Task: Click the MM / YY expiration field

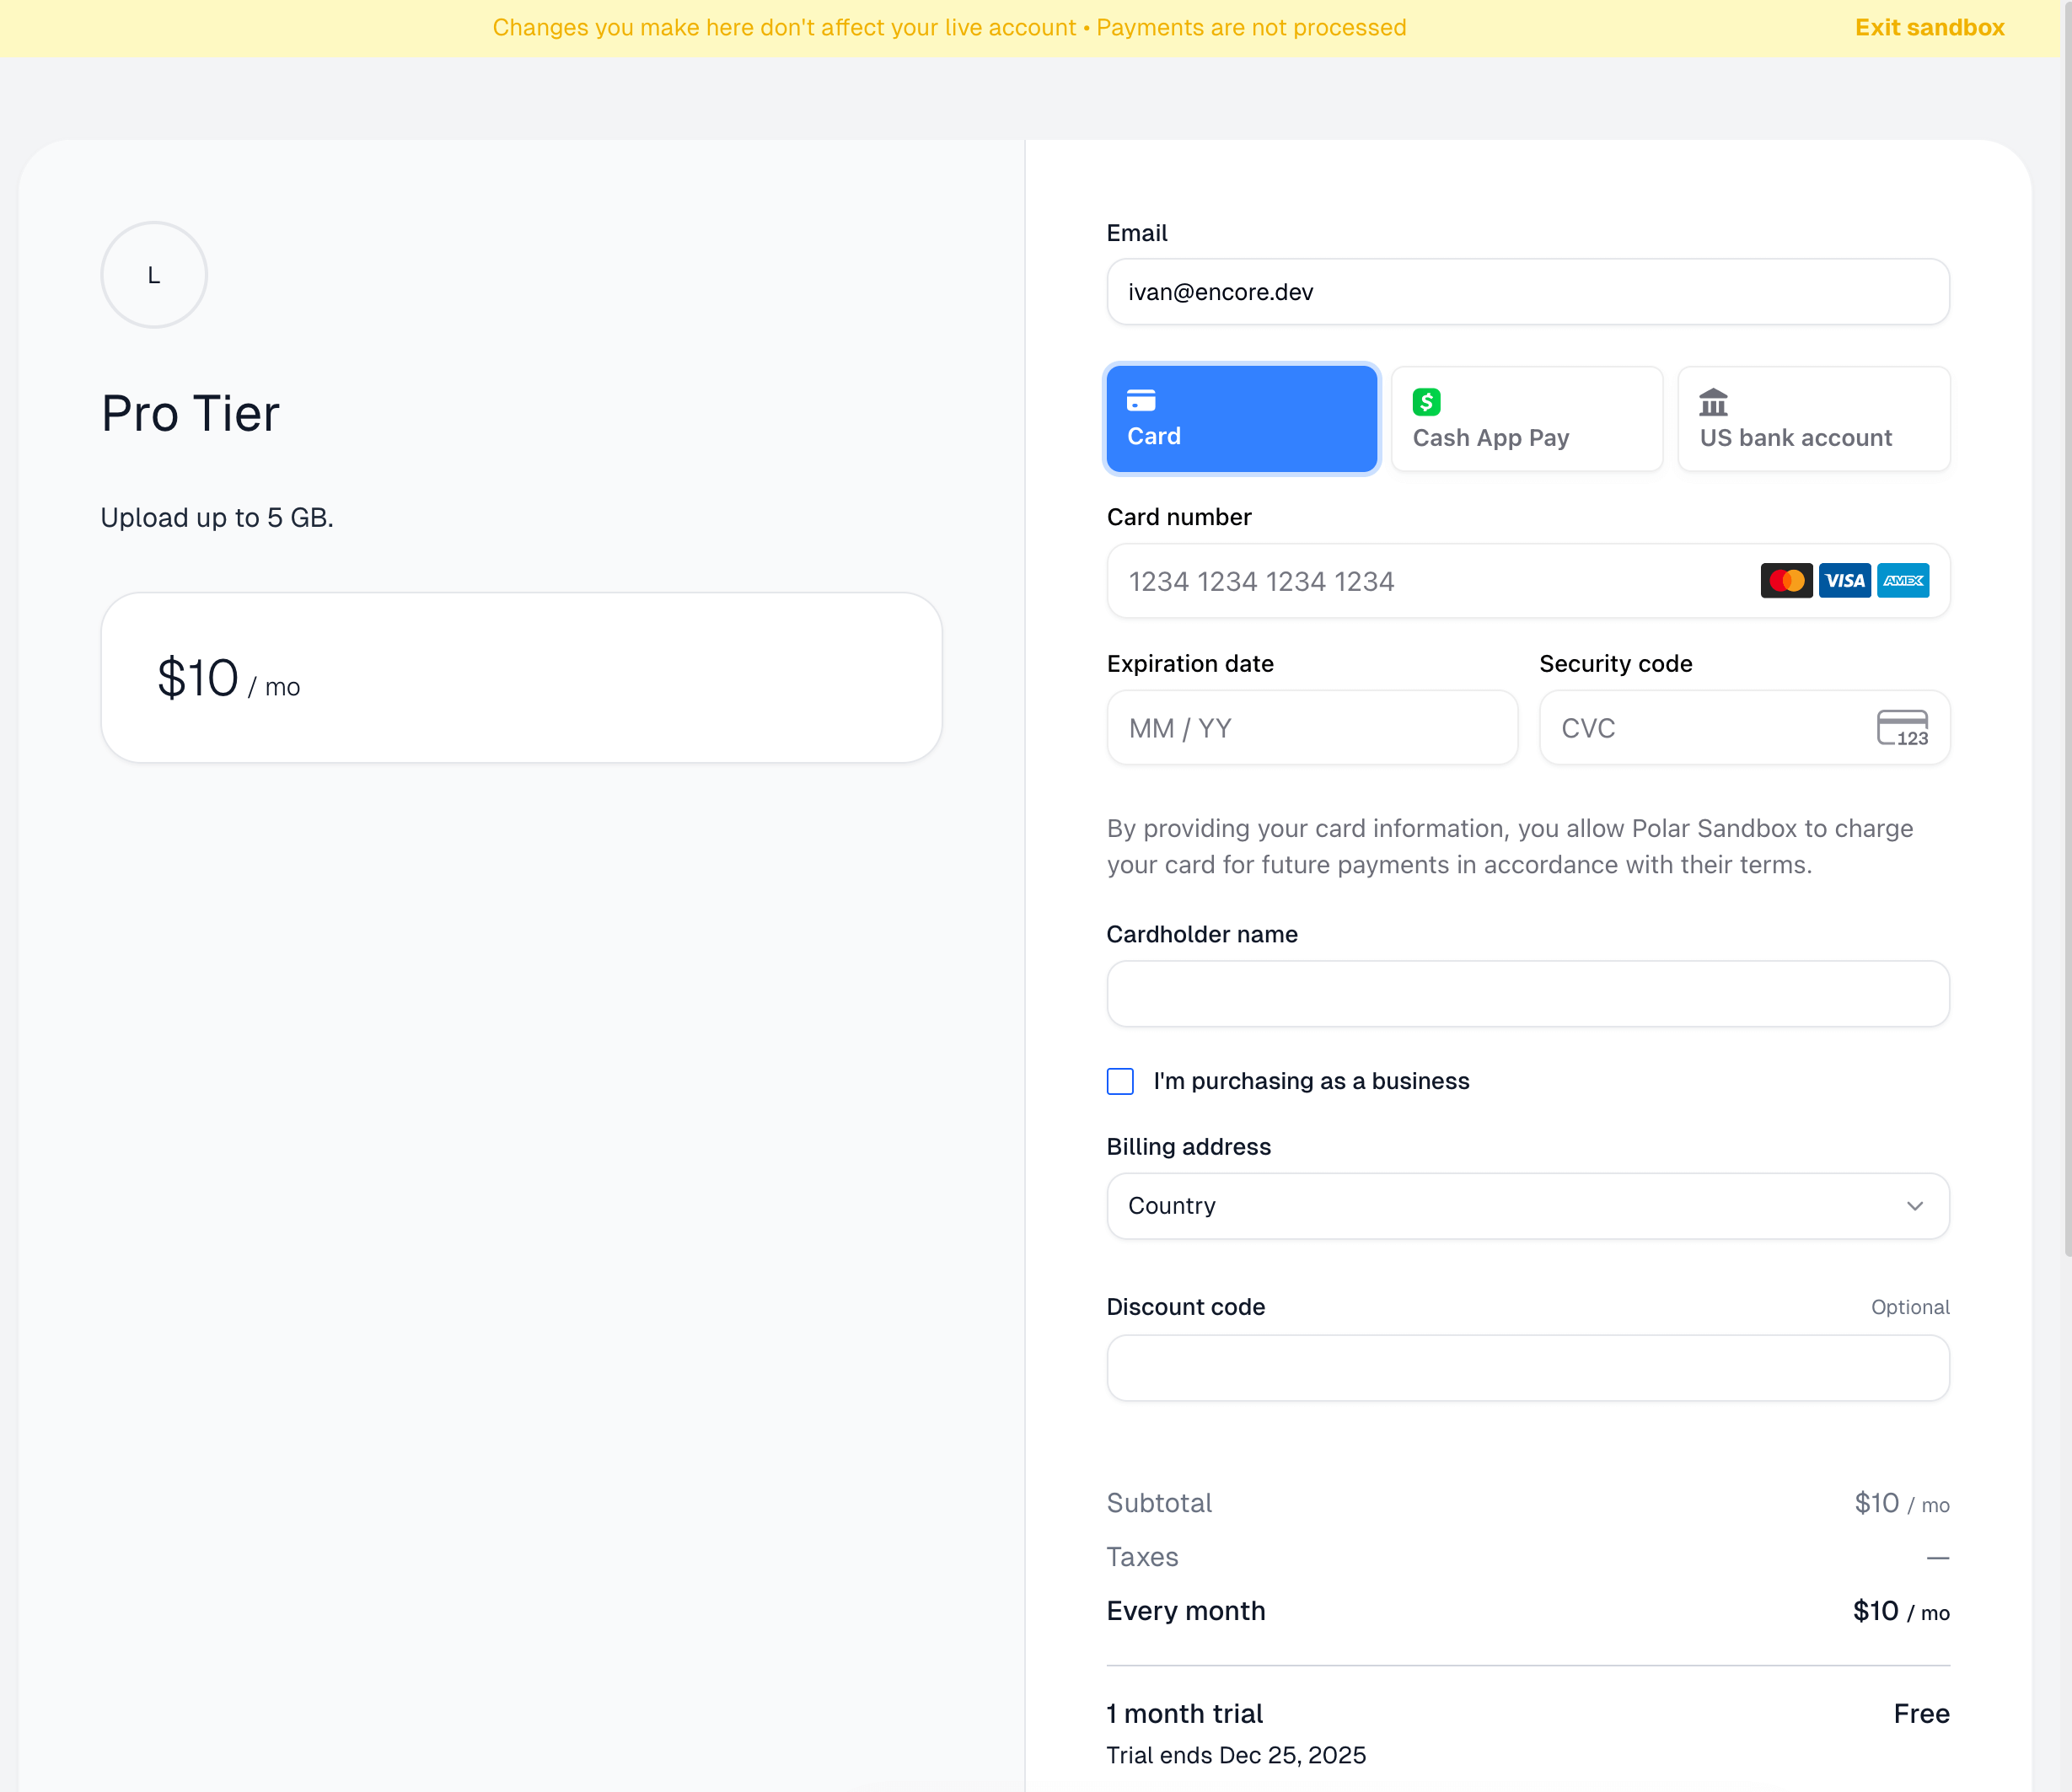Action: click(1311, 727)
